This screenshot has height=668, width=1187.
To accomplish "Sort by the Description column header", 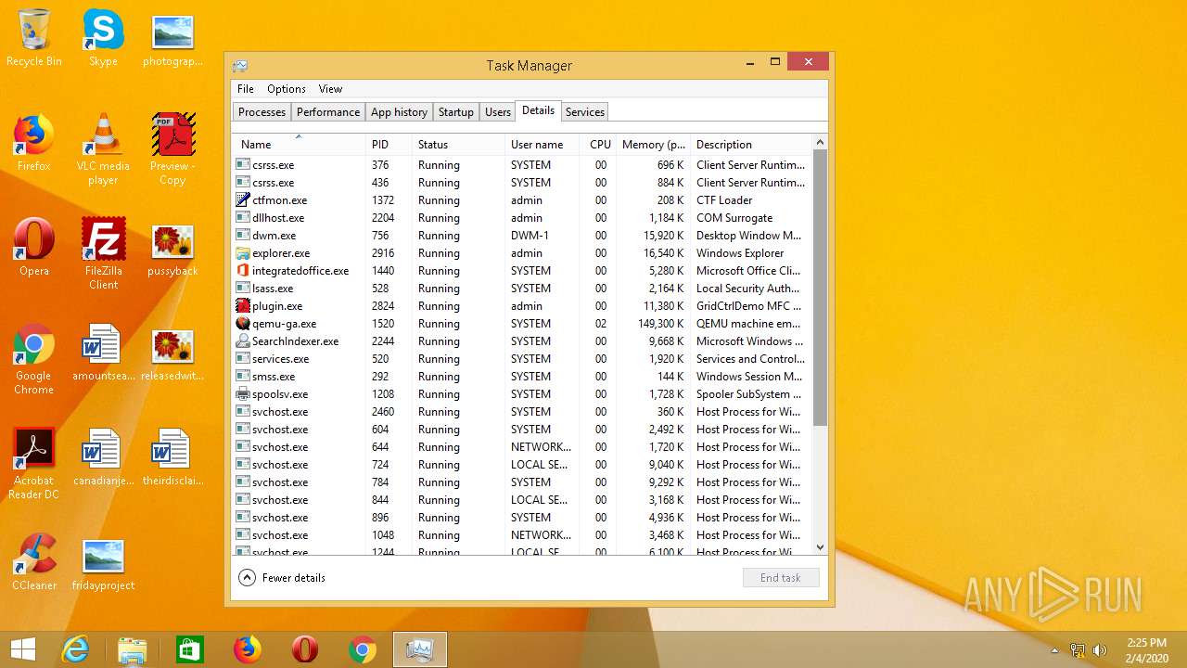I will (751, 145).
